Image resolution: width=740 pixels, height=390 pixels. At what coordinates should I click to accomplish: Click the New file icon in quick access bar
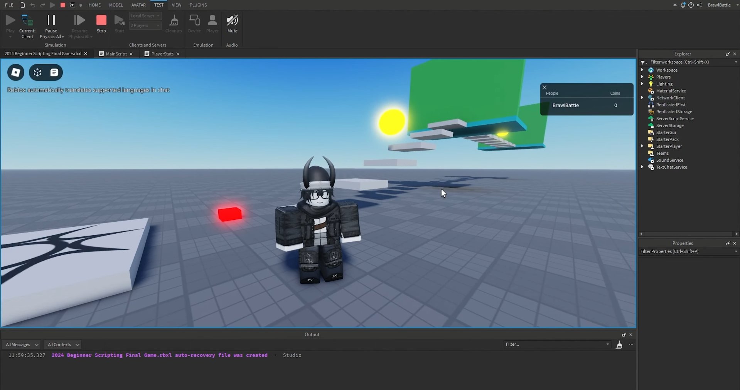click(23, 5)
